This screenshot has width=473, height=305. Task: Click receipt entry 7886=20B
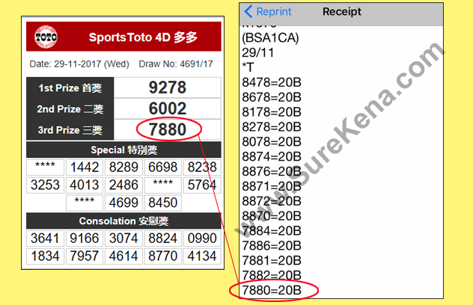point(272,246)
